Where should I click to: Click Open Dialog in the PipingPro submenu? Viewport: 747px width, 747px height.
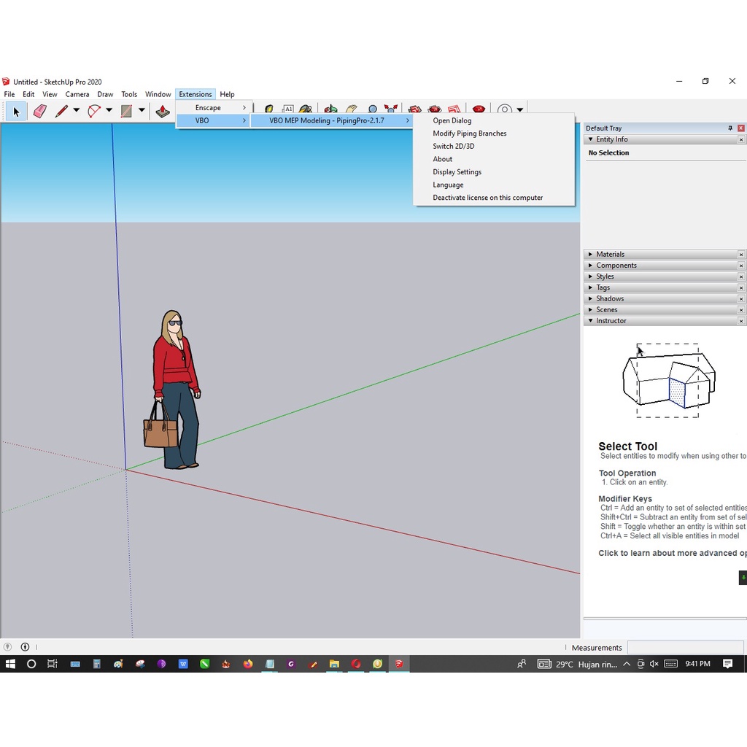point(452,120)
